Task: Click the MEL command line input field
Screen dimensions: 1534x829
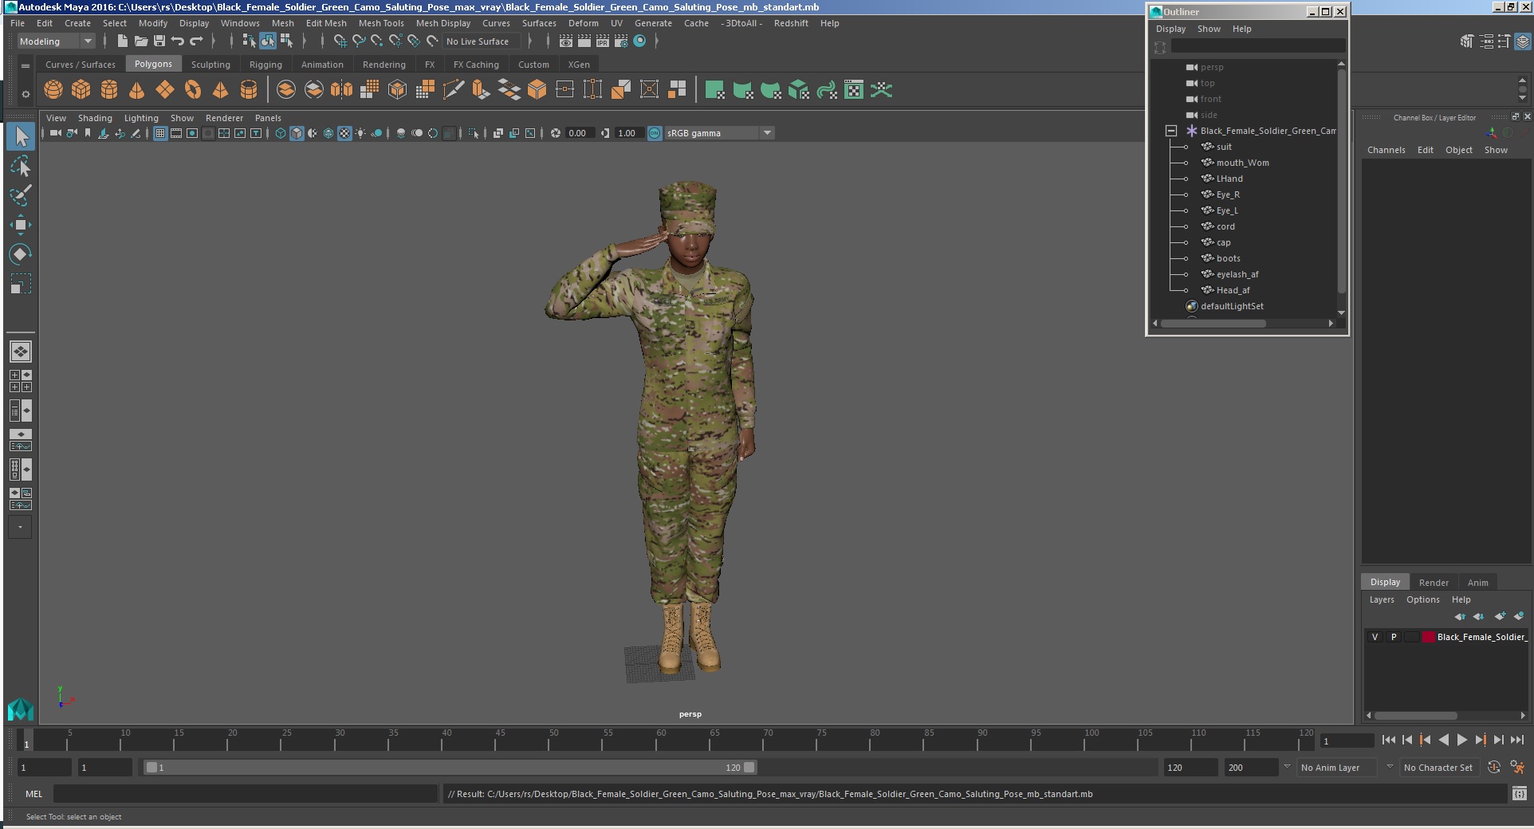Action: [x=245, y=794]
